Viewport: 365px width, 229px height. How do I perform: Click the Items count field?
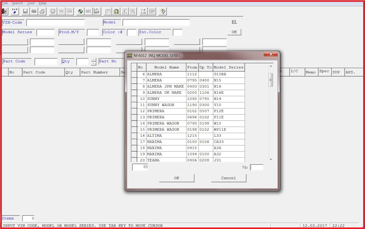click(29, 218)
